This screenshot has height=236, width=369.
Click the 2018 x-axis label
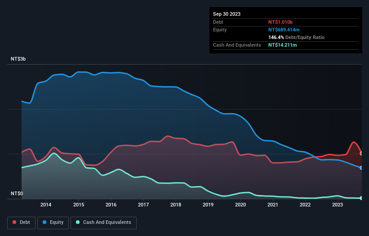pyautogui.click(x=176, y=205)
